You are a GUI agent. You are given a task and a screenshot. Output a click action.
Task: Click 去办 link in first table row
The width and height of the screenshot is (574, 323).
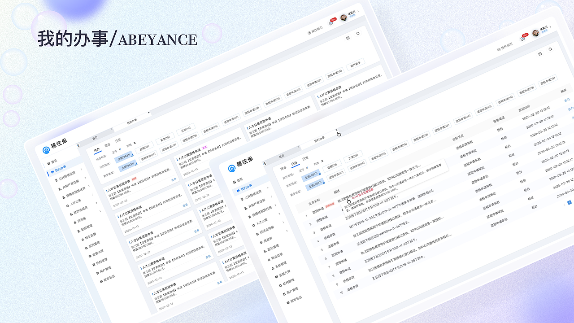click(567, 100)
